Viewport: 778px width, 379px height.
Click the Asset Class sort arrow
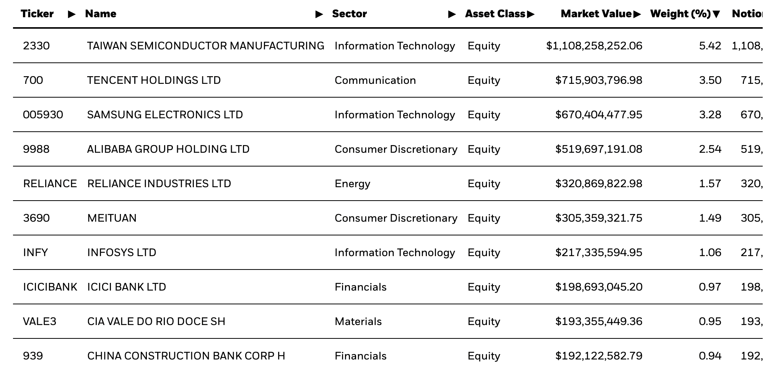tap(531, 14)
